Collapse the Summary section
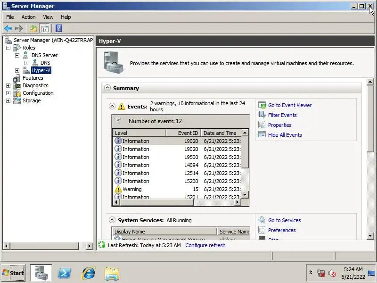The height and width of the screenshot is (283, 377). (107, 88)
